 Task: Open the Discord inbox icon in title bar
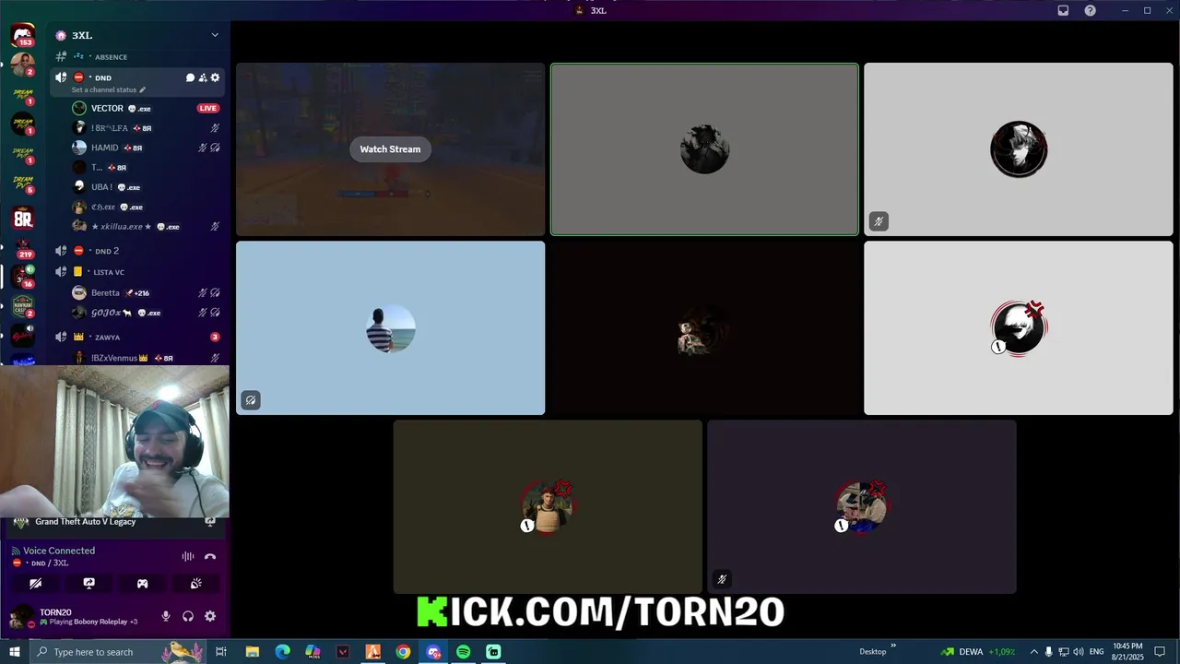point(1063,10)
